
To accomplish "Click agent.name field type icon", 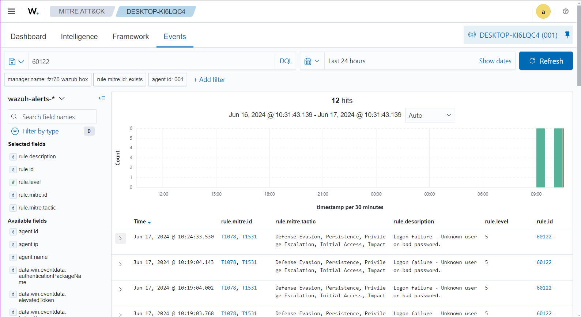I will tap(13, 257).
